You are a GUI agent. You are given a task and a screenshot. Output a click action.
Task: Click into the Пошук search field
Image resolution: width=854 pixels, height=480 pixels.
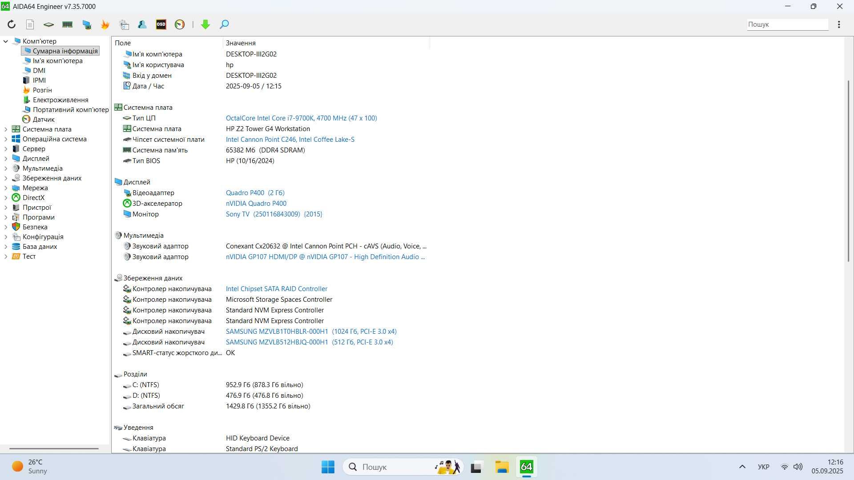(787, 24)
